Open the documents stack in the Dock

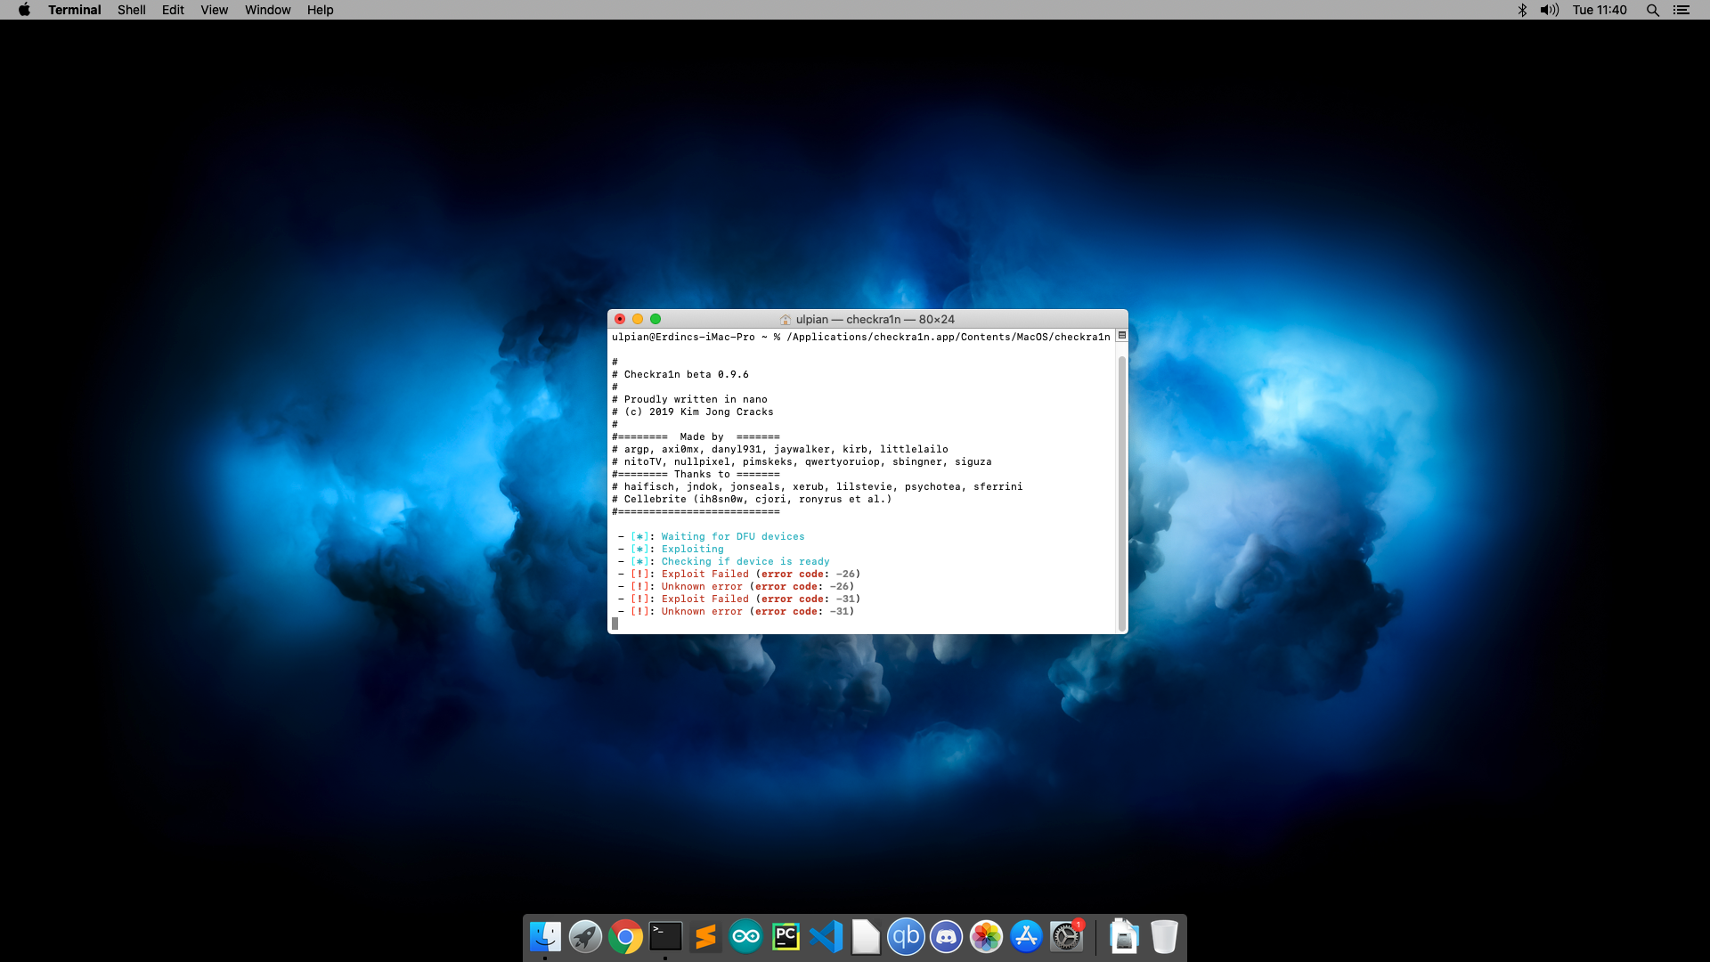click(1124, 936)
